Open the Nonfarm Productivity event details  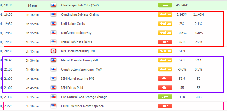click(x=76, y=33)
